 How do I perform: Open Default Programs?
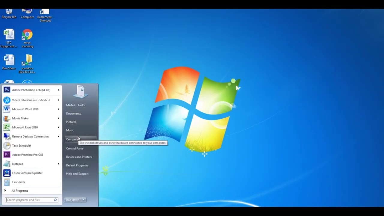[77, 165]
